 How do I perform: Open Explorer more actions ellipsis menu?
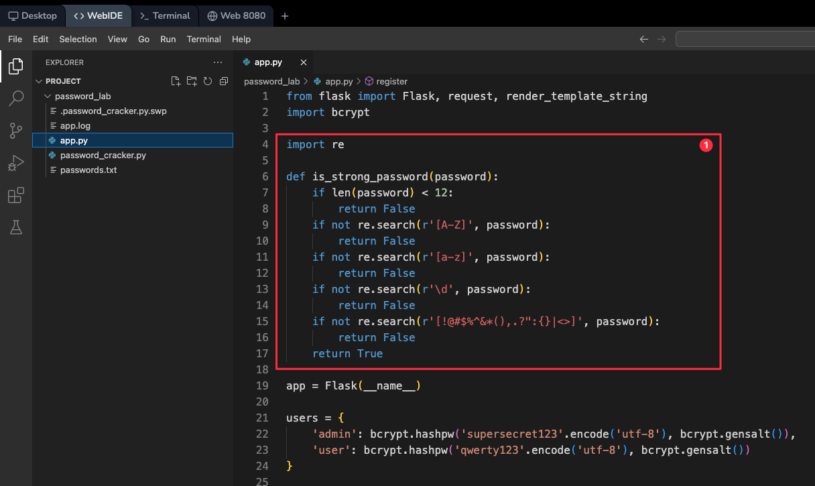point(217,62)
